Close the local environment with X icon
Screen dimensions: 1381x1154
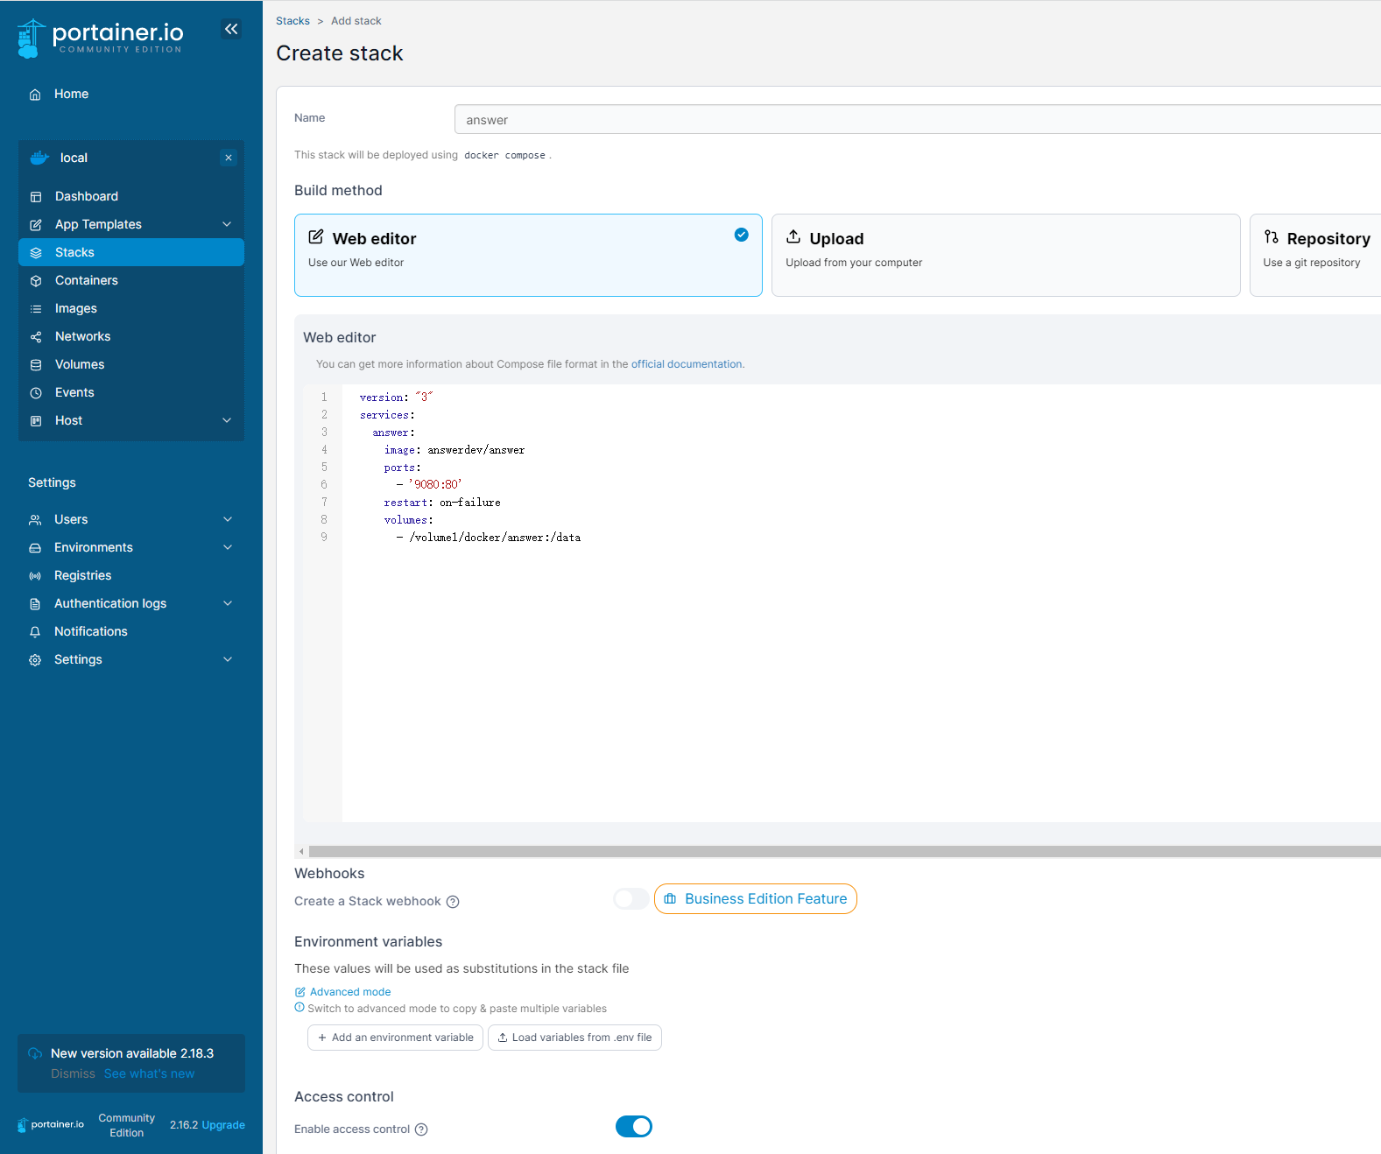point(229,158)
